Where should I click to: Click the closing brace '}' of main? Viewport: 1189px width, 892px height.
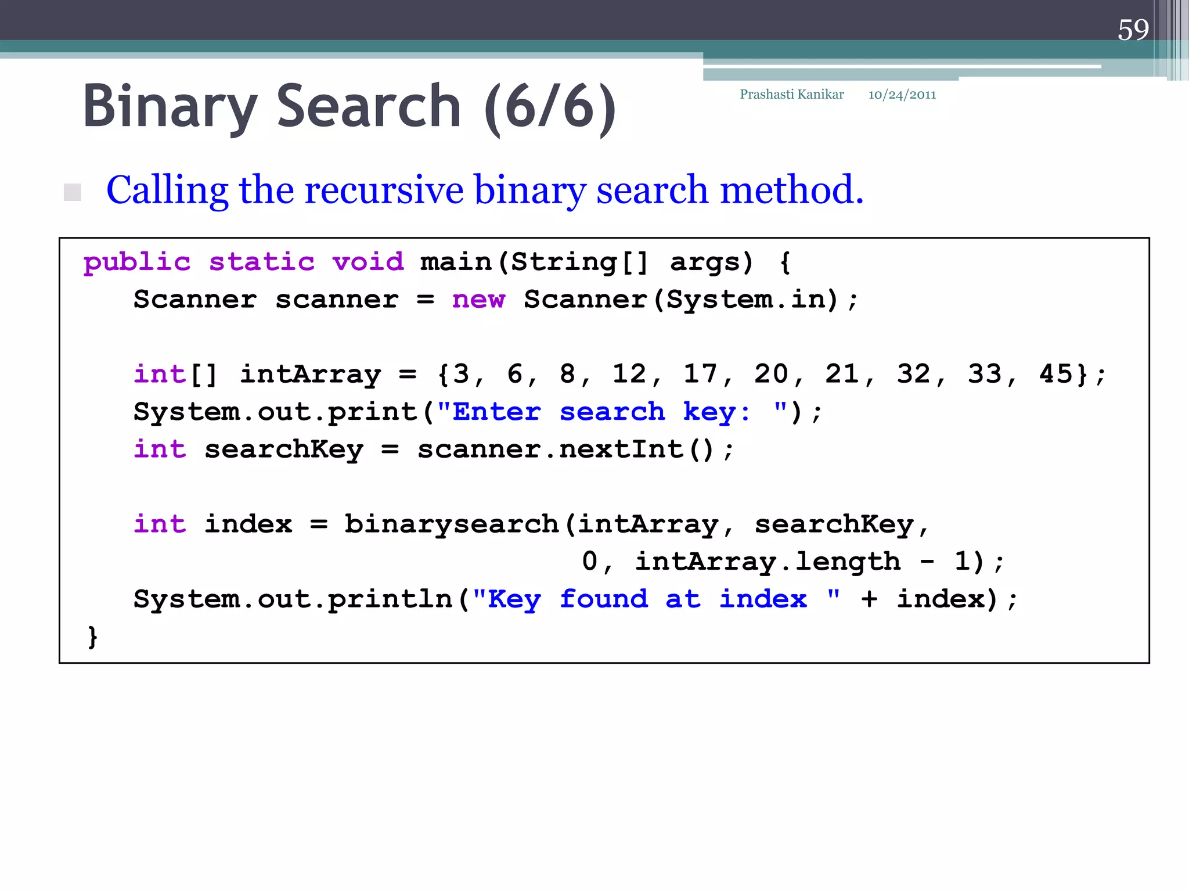pyautogui.click(x=92, y=637)
